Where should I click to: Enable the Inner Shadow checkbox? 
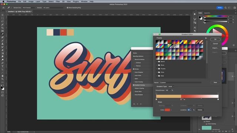pyautogui.click(x=134, y=72)
